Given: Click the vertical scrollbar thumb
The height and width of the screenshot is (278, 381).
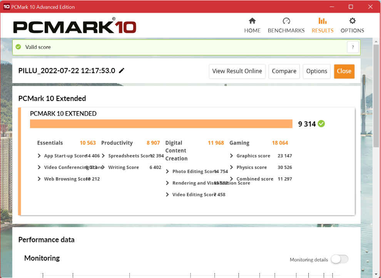Looking at the screenshot, I should point(376,96).
